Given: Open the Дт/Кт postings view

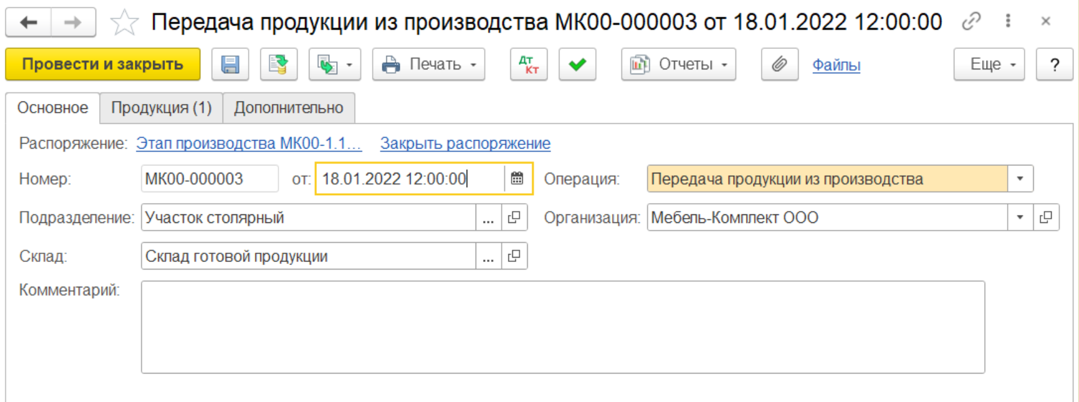Looking at the screenshot, I should pyautogui.click(x=528, y=64).
